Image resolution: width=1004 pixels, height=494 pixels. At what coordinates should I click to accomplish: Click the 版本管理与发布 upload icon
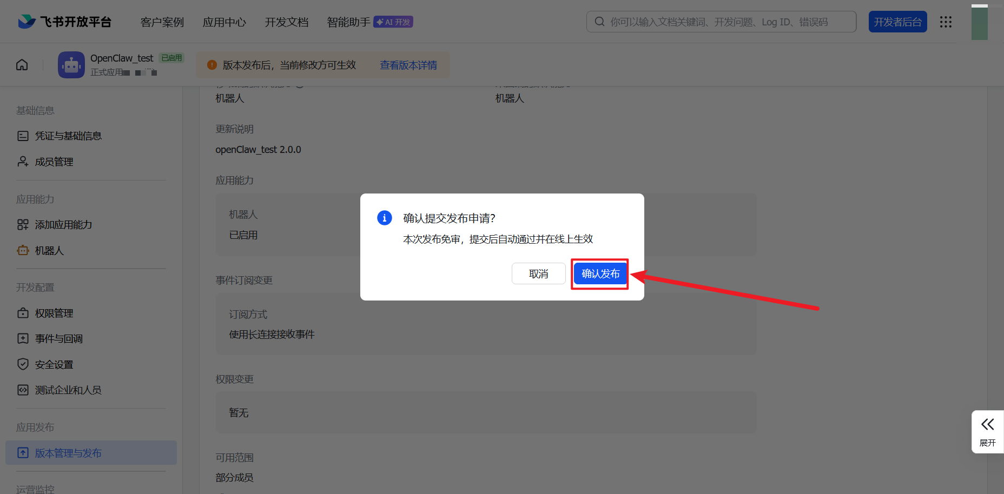(x=23, y=452)
